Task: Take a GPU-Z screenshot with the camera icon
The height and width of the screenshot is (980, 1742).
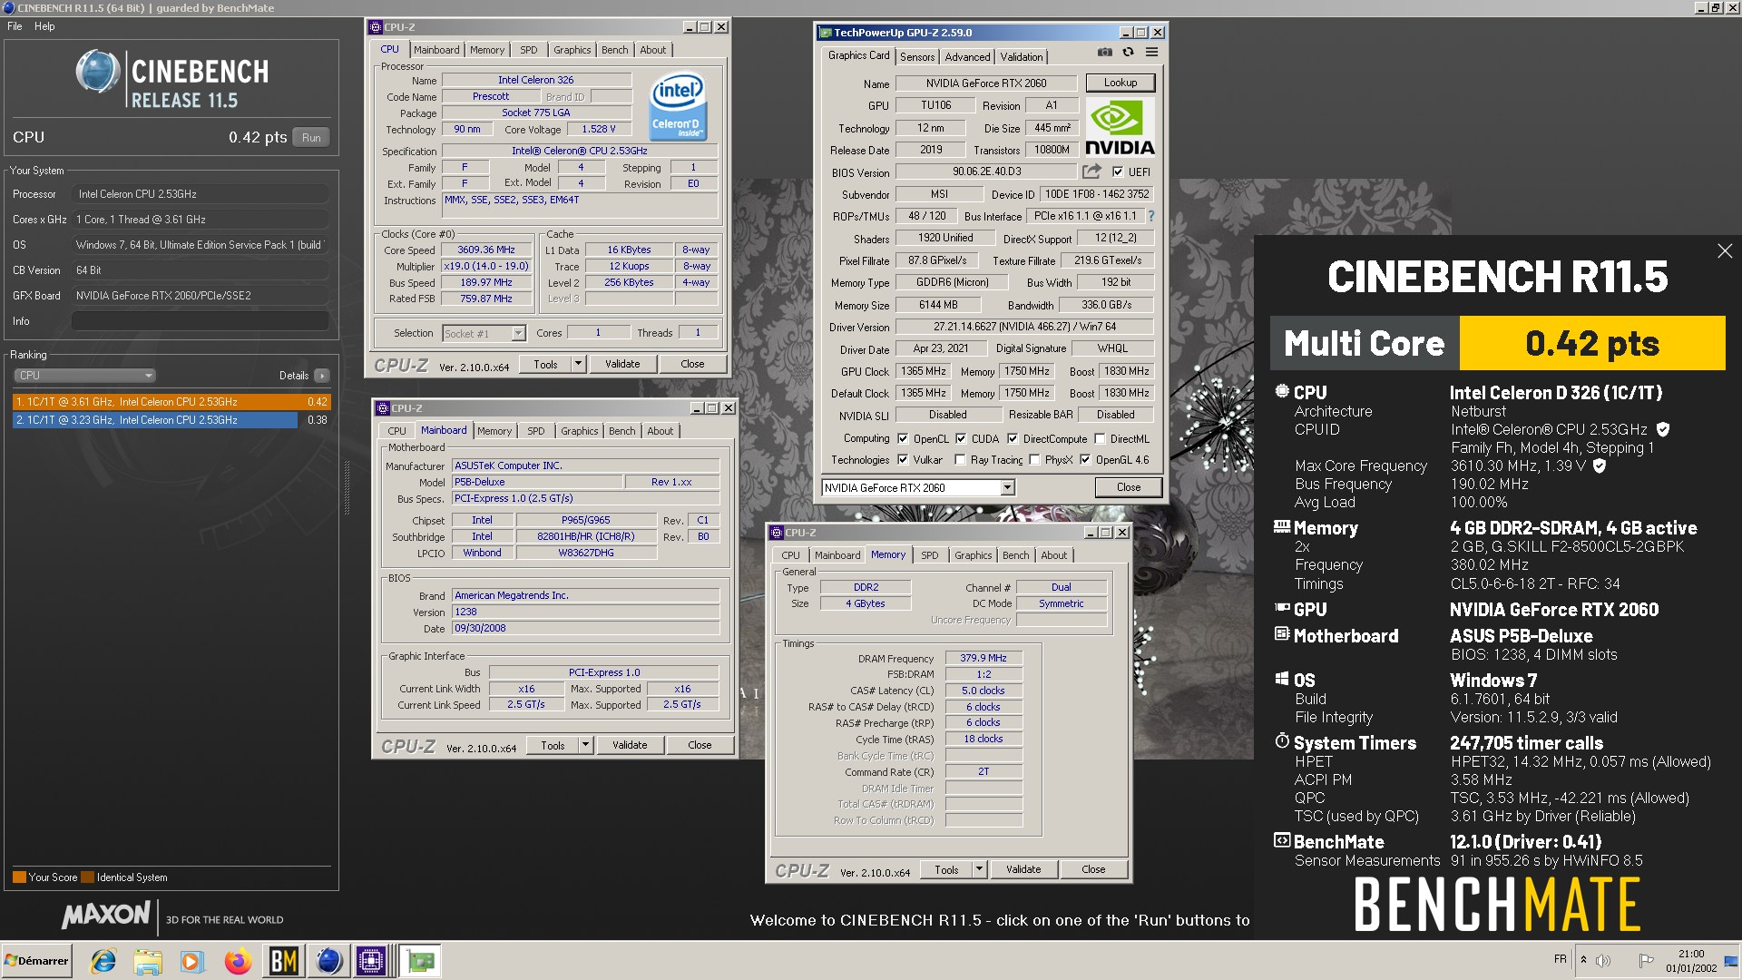Action: 1104,53
